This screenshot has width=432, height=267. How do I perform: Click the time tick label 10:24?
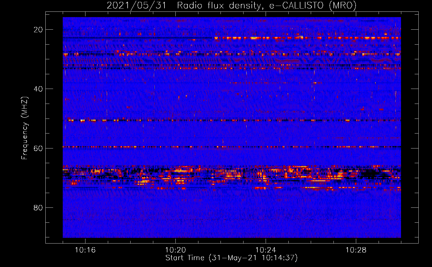(x=266, y=250)
